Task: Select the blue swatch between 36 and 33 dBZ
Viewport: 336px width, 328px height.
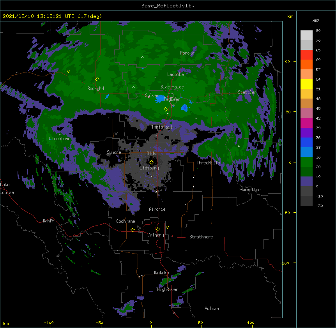Action: [306, 142]
